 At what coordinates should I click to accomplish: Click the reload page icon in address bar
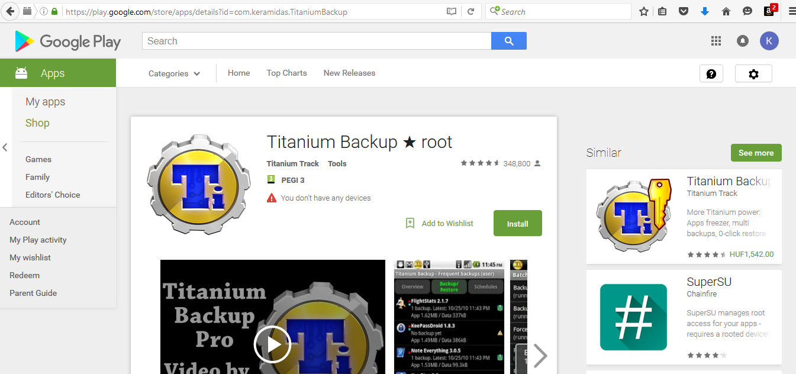pyautogui.click(x=470, y=11)
